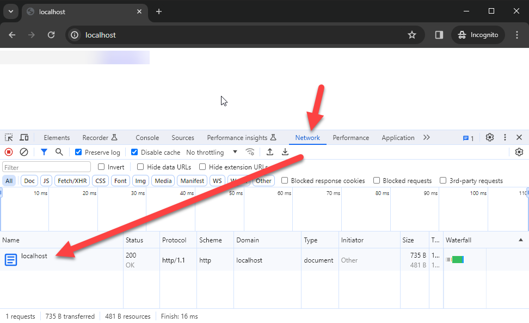Open network conditions settings
The height and width of the screenshot is (323, 529).
click(250, 152)
